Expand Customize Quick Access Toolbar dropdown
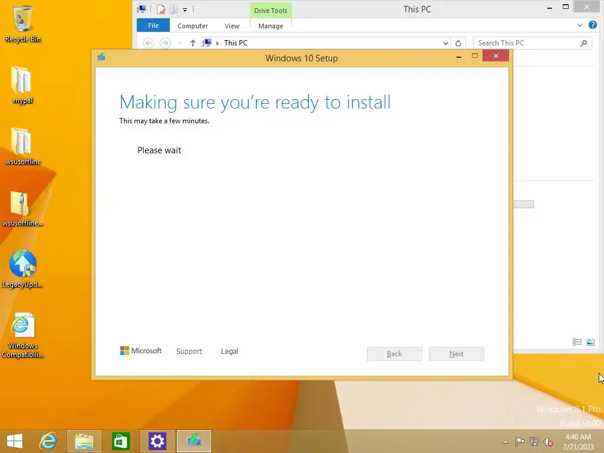The image size is (604, 453). pyautogui.click(x=185, y=9)
